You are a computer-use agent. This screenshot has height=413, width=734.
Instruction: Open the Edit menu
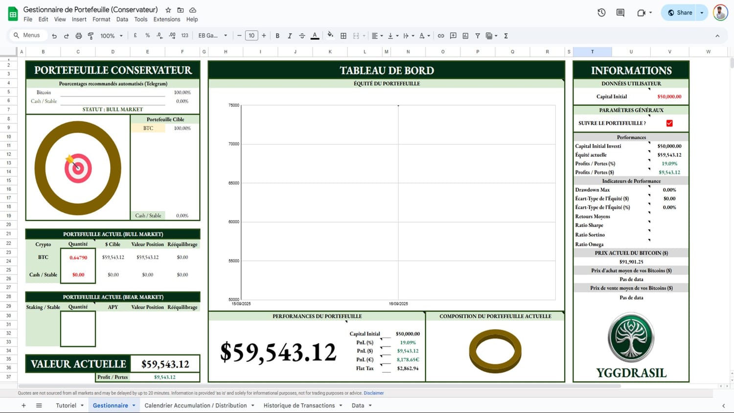(x=44, y=20)
